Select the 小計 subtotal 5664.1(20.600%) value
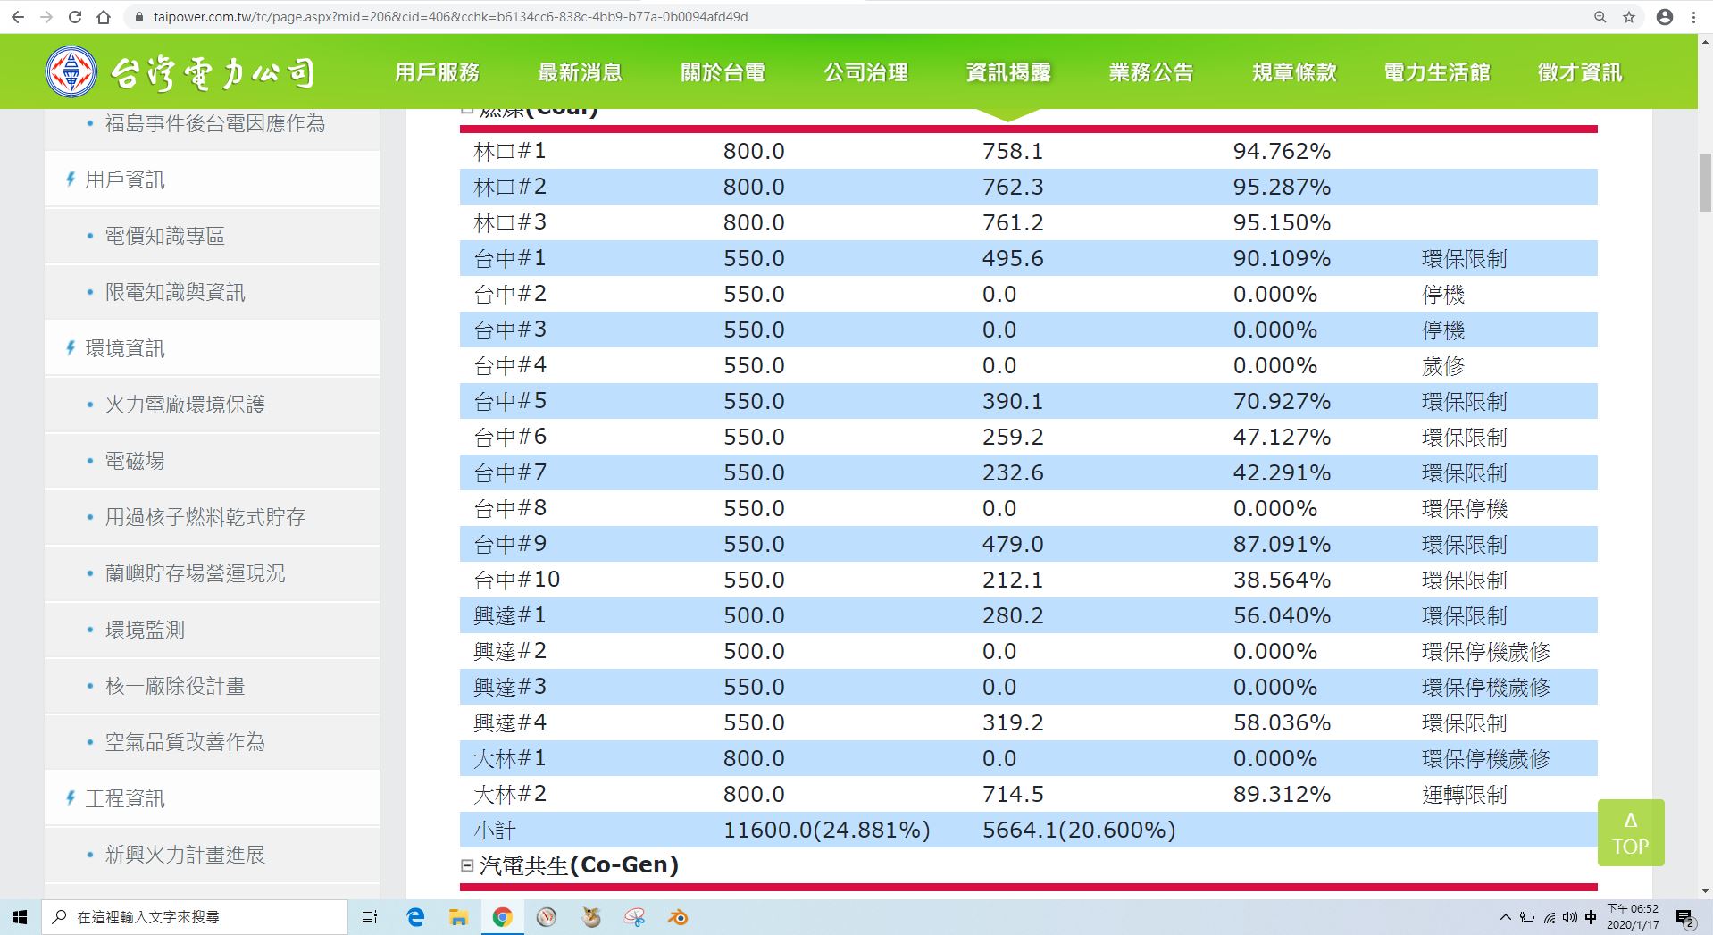The height and width of the screenshot is (935, 1713). click(x=1079, y=830)
